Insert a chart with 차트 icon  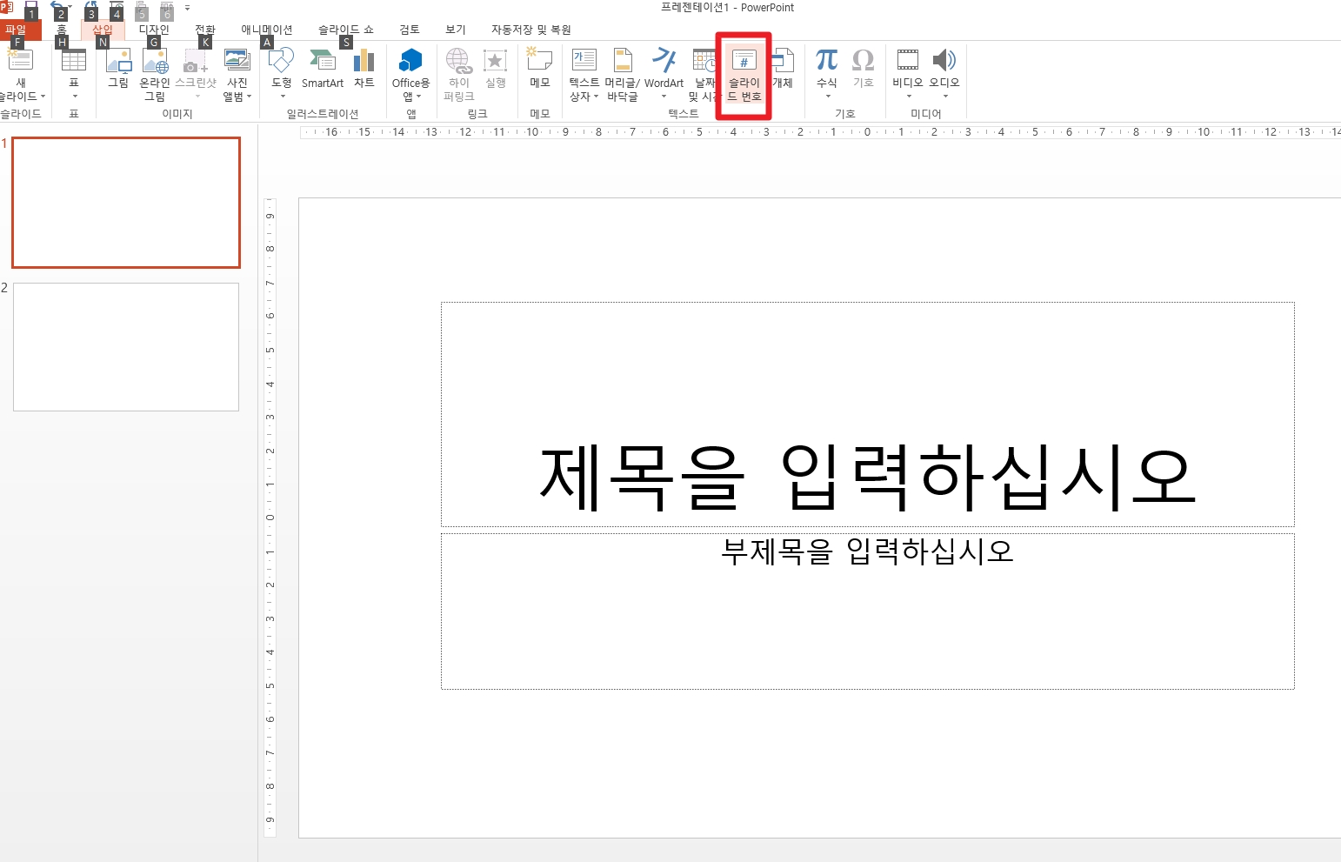pos(364,61)
